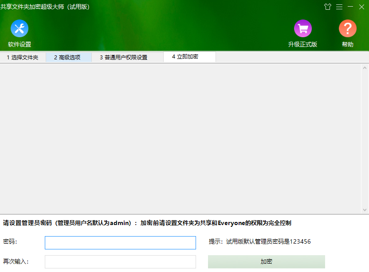Click the 再次输入 password confirmation field
Screen dimensions: 369x272
coord(120,261)
